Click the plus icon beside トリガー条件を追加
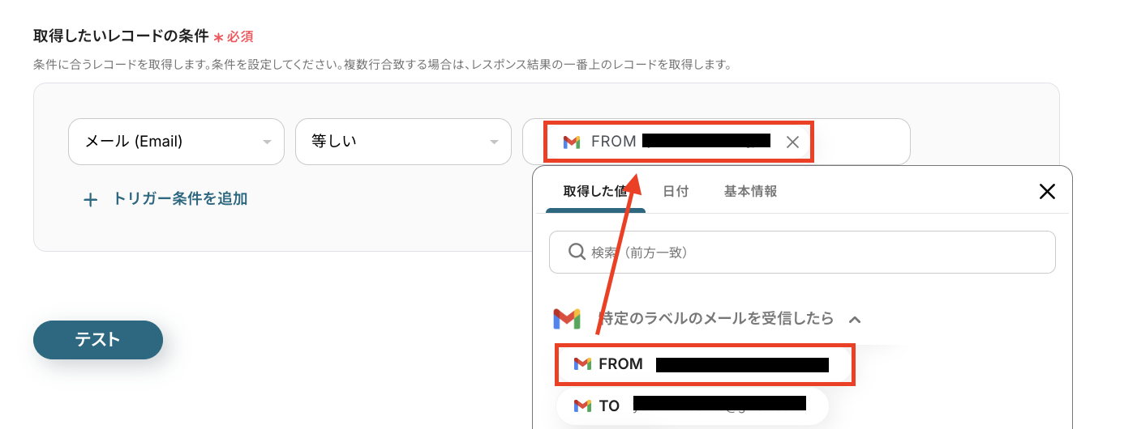The width and height of the screenshot is (1137, 429). click(91, 200)
